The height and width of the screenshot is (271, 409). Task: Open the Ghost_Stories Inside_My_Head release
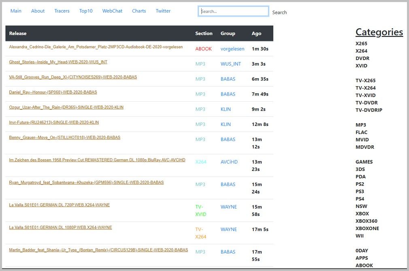point(58,62)
